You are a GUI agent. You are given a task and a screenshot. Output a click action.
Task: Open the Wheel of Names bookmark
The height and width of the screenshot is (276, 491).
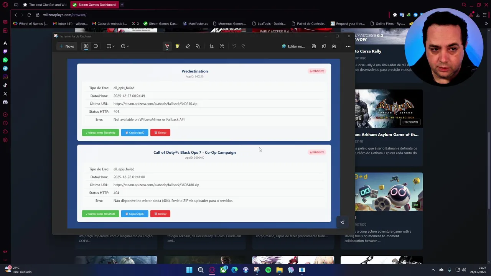(30, 23)
